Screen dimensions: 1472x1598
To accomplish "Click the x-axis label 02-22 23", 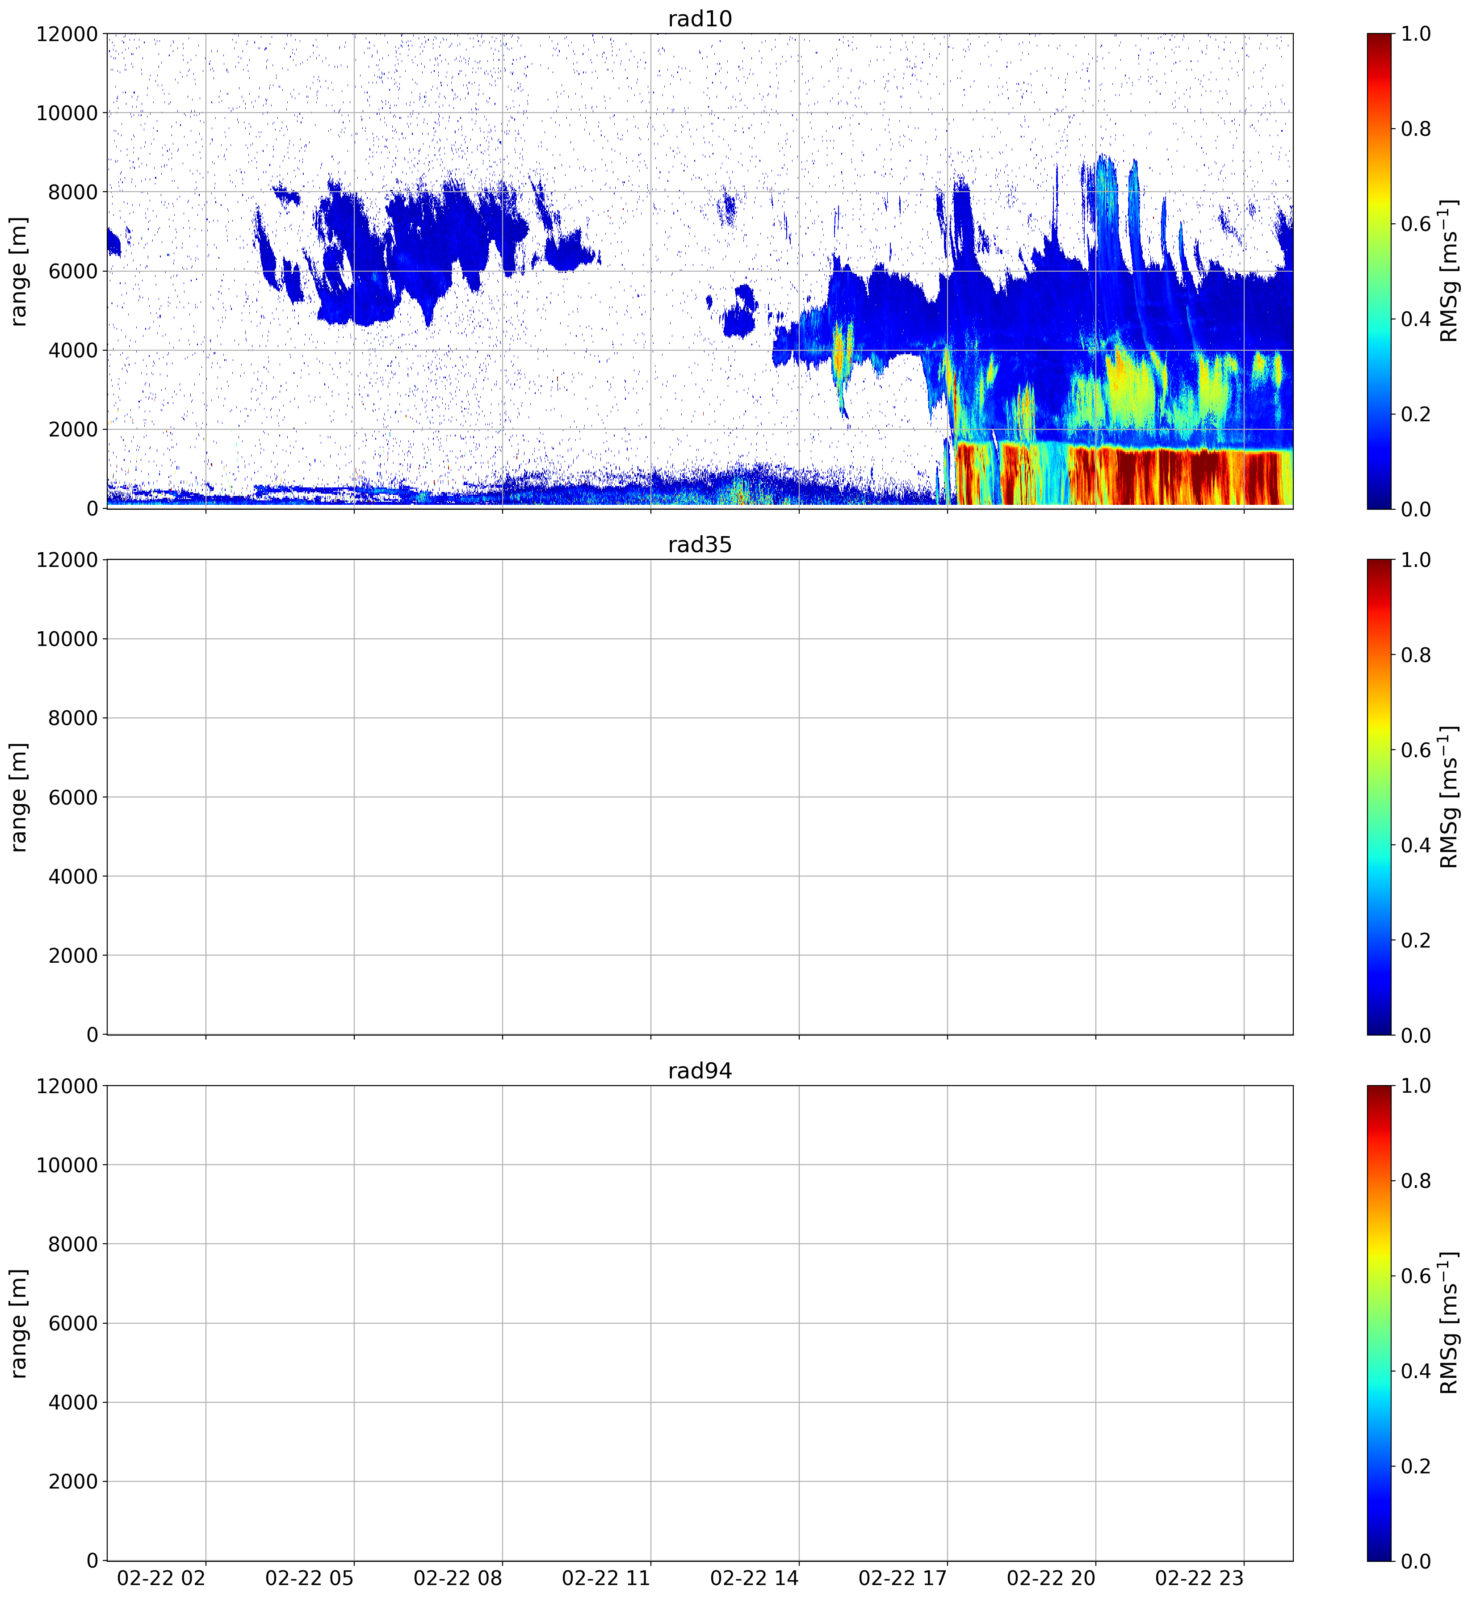I will pyautogui.click(x=1199, y=1578).
